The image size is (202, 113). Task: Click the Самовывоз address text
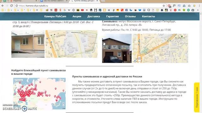point(139,23)
